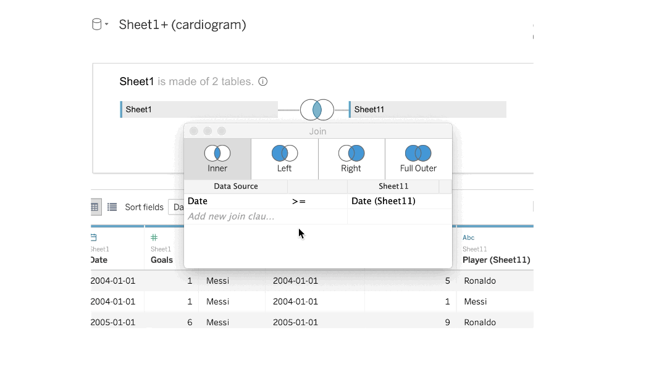Select the Right join type
667x375 pixels.
[x=351, y=159]
